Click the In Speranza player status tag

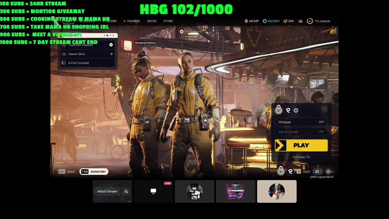point(191,36)
